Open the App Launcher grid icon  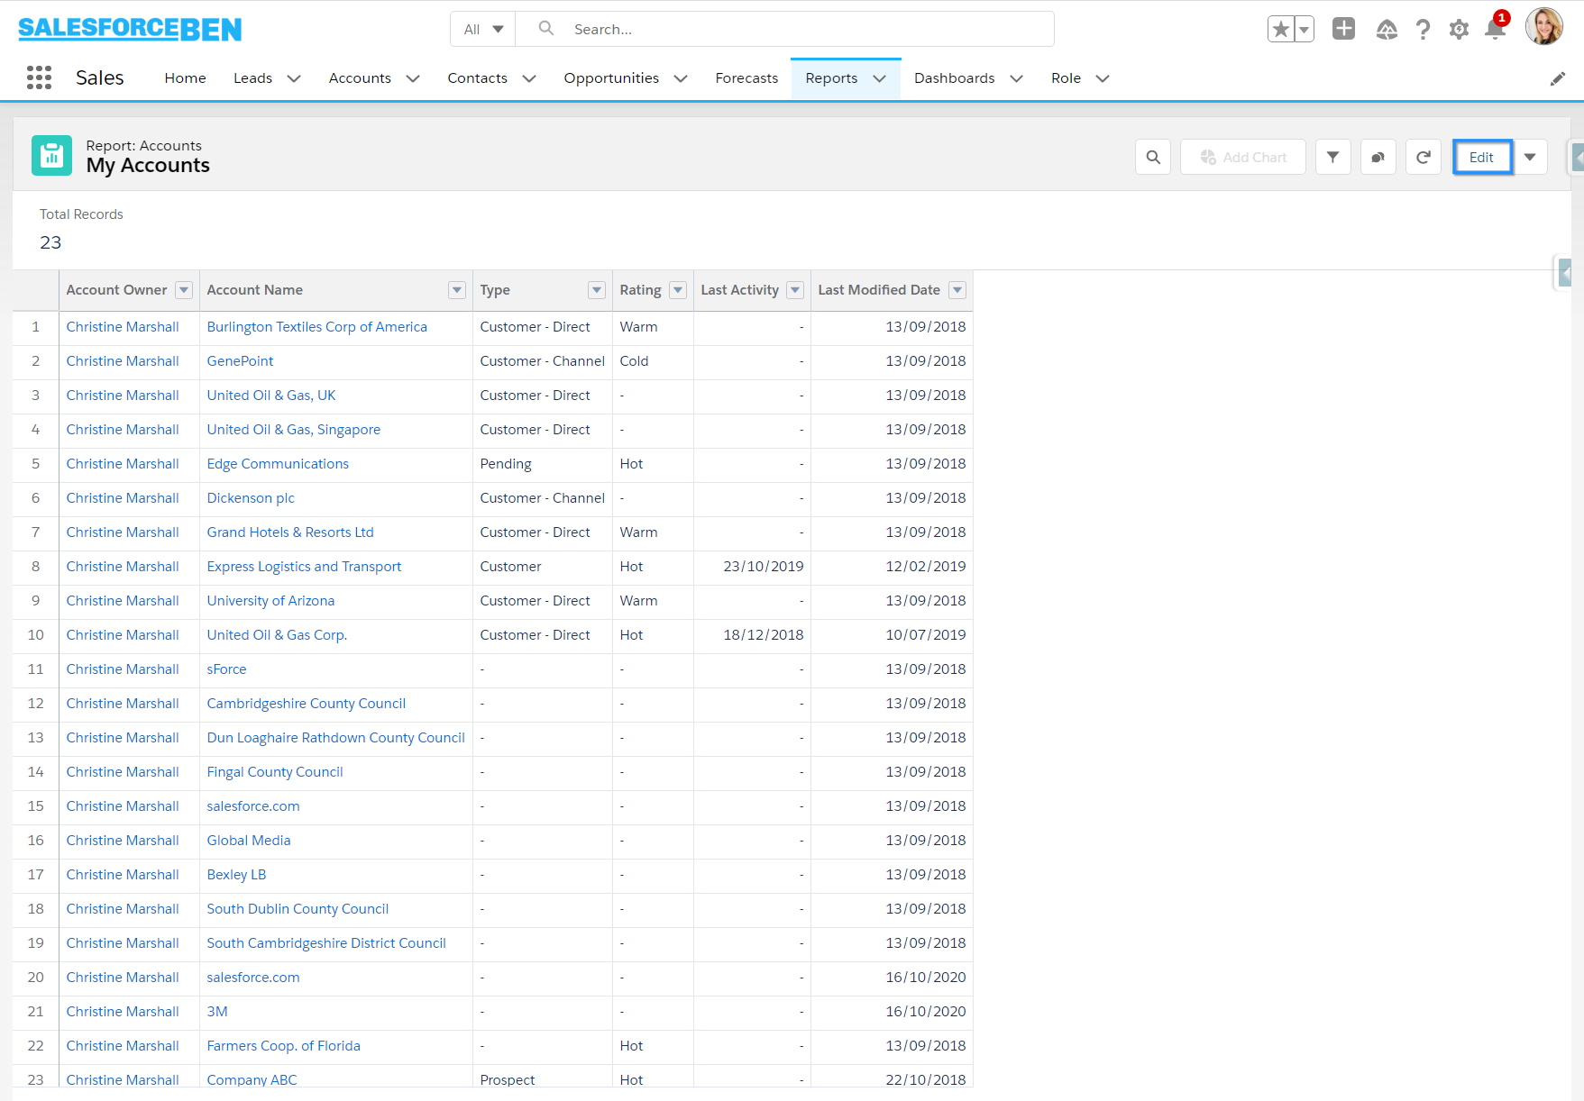click(x=39, y=77)
